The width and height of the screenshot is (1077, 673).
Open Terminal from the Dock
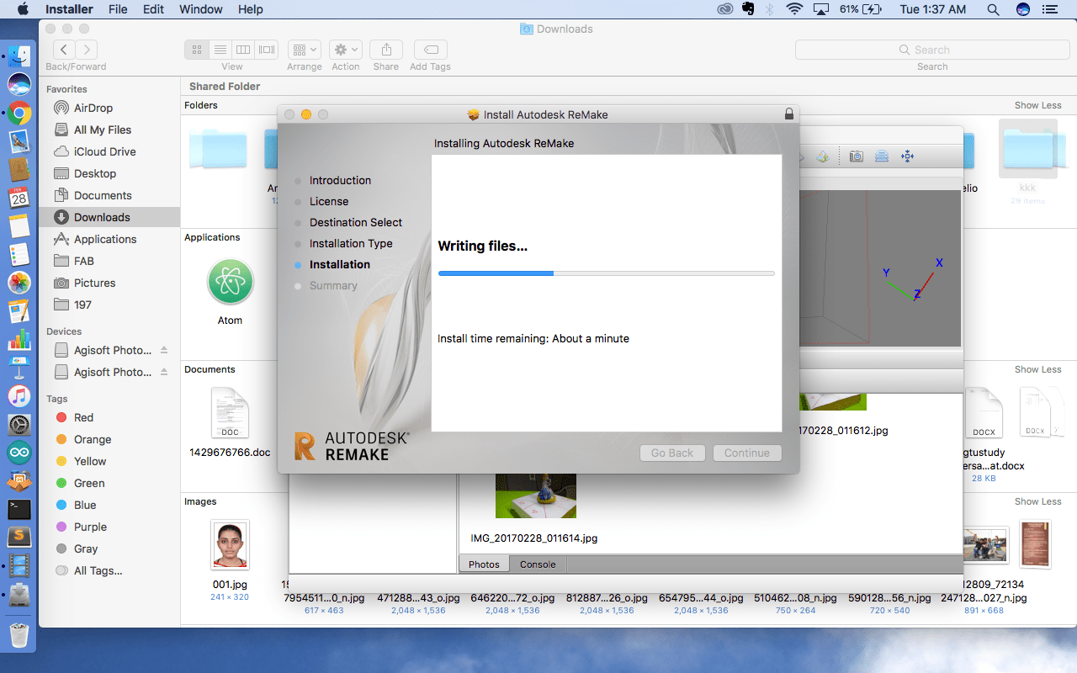tap(19, 509)
